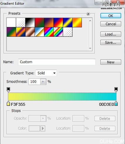The width and height of the screenshot is (125, 144).
Task: Open the Smoothness slider arrow
Action: pyautogui.click(x=43, y=82)
